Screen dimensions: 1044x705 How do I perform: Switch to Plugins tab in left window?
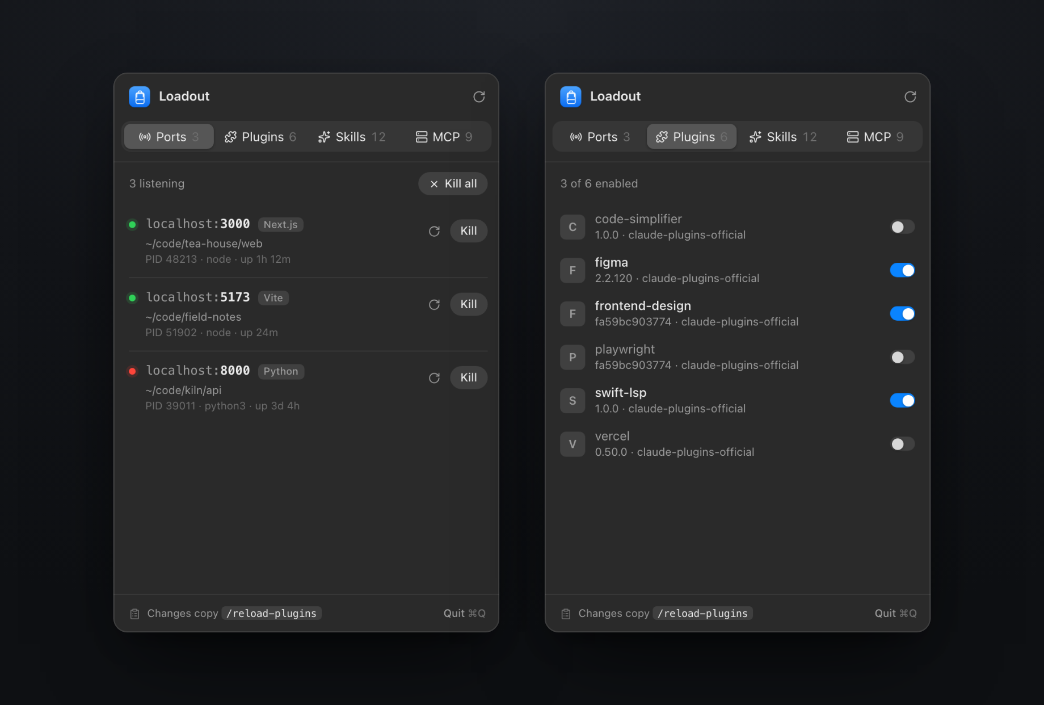[x=260, y=137]
